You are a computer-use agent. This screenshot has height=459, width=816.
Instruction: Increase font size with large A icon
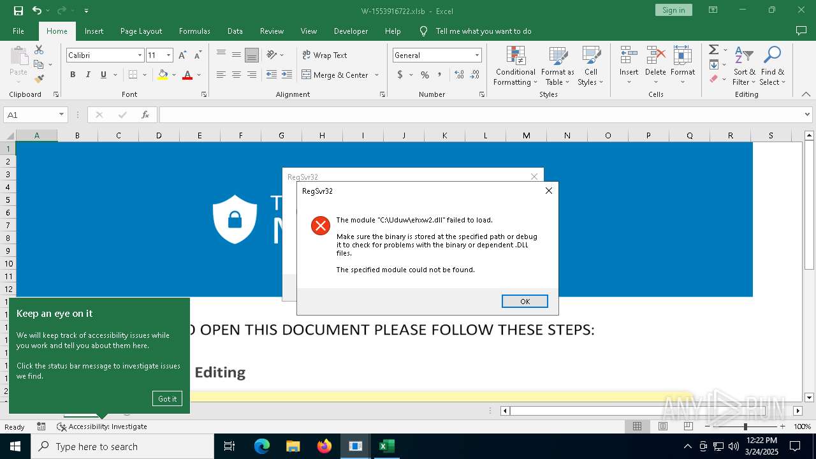click(x=182, y=55)
